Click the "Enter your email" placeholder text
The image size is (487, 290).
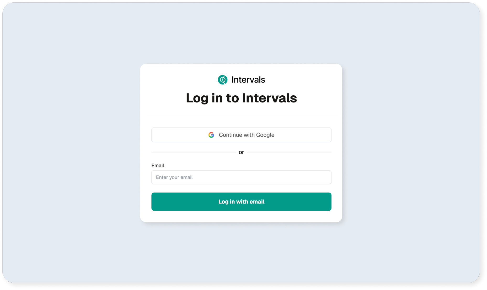click(174, 177)
